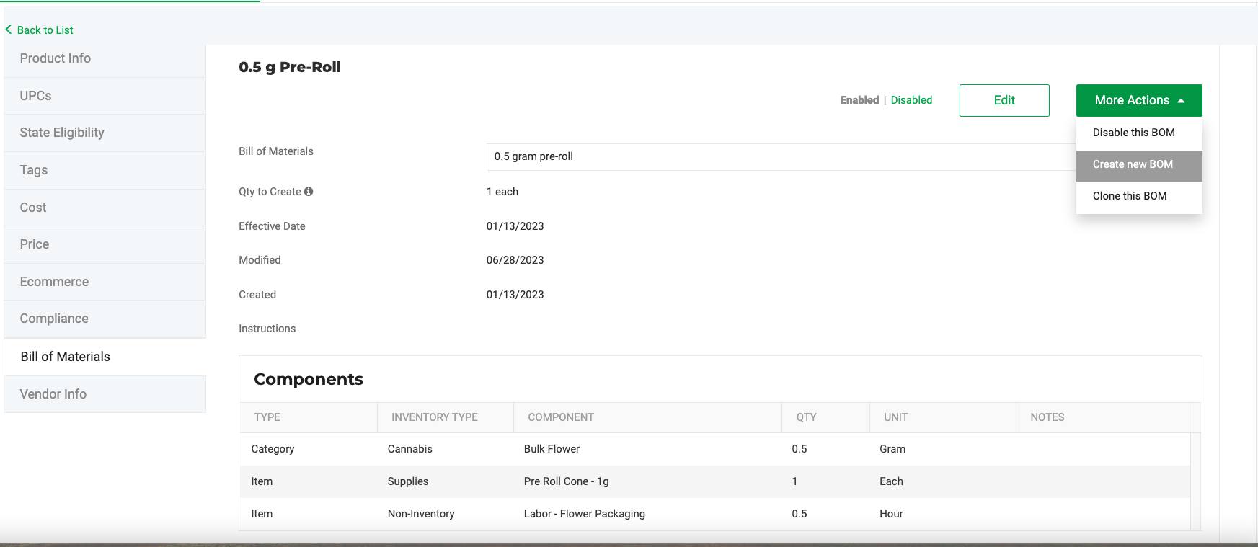This screenshot has height=547, width=1258.
Task: Collapse the More Actions dropdown
Action: click(1139, 100)
